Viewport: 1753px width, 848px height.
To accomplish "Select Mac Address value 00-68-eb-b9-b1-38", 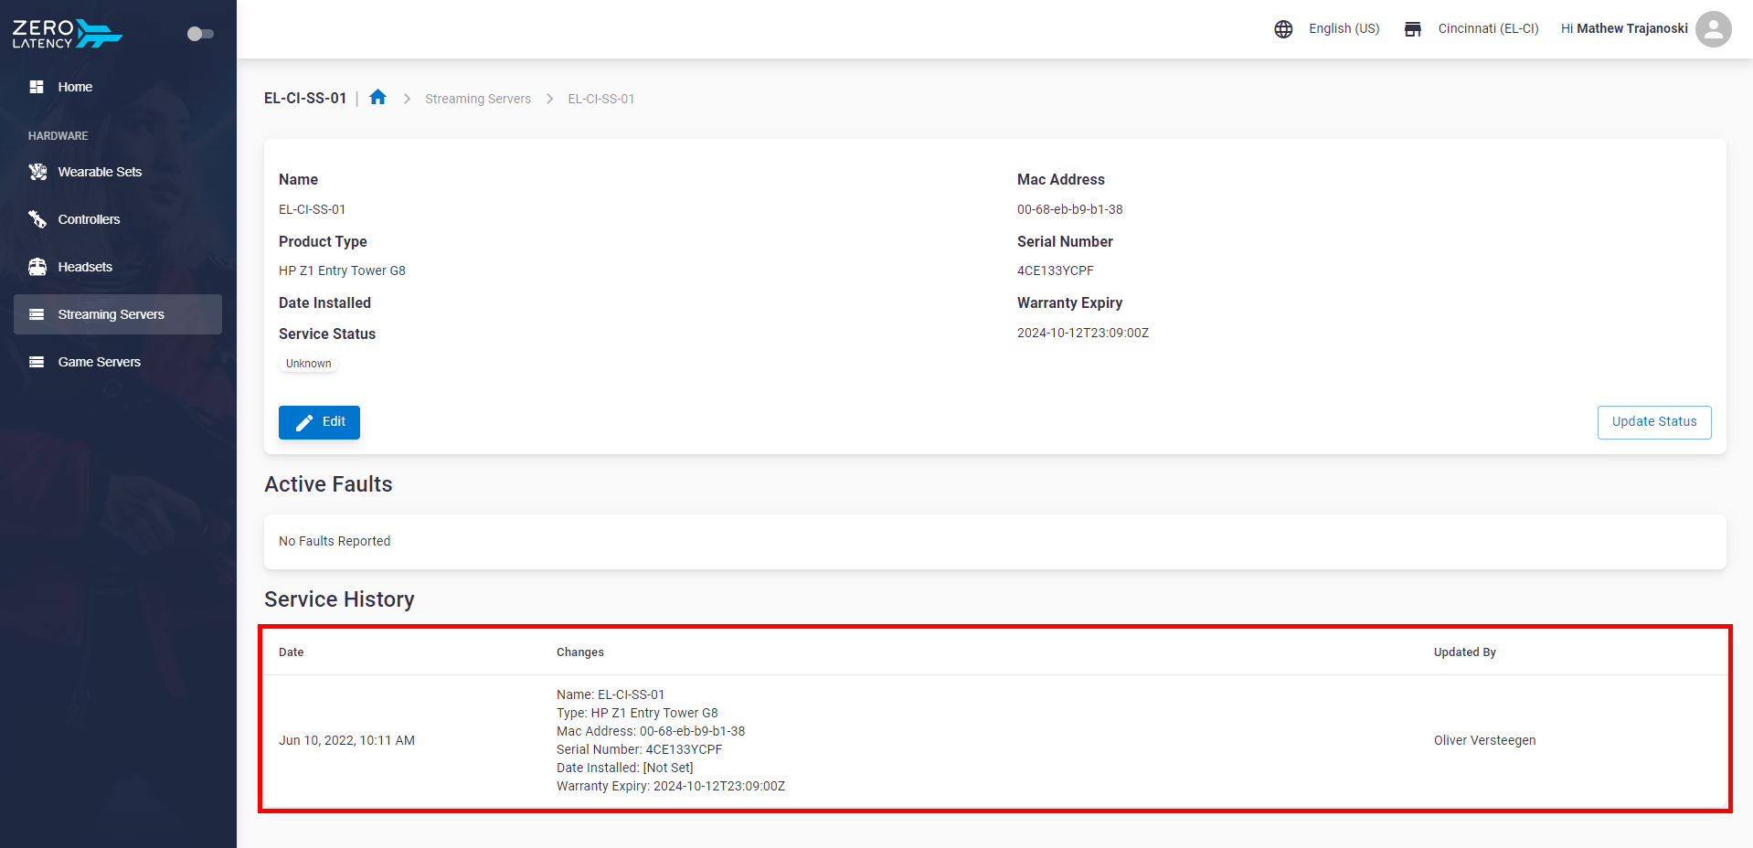I will pyautogui.click(x=1069, y=209).
